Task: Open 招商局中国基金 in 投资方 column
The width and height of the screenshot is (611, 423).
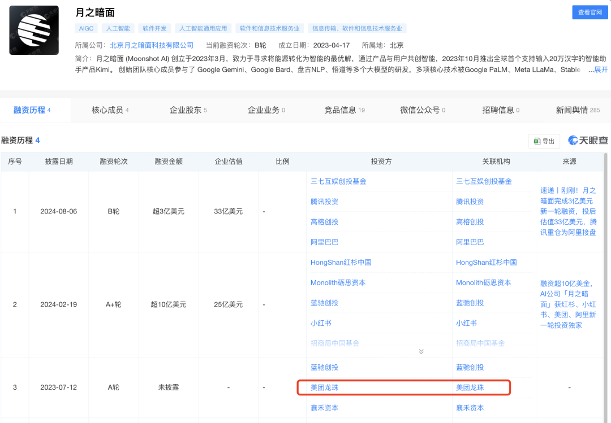Action: click(x=335, y=343)
